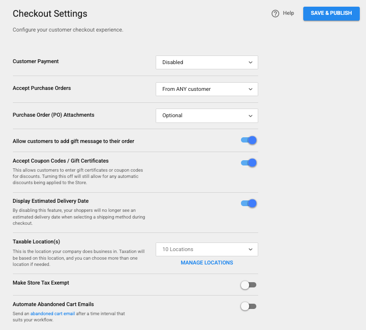Enable Make Store Tax Exempt toggle
This screenshot has height=330, width=366.
pyautogui.click(x=249, y=285)
